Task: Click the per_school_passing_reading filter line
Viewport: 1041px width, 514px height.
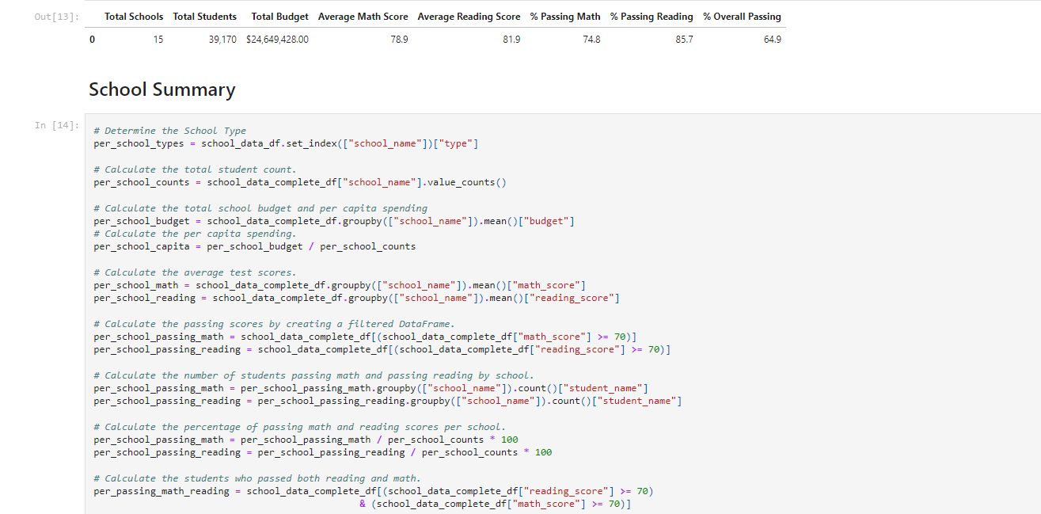Action: click(x=382, y=349)
